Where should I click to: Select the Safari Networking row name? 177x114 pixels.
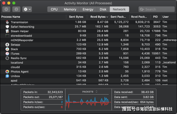(x=22, y=27)
